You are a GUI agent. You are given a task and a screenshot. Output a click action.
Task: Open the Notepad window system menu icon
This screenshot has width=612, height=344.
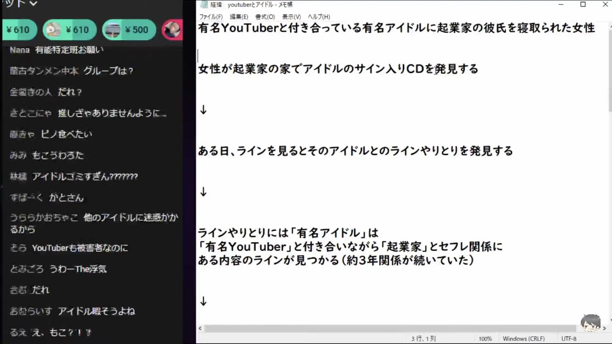click(x=204, y=5)
